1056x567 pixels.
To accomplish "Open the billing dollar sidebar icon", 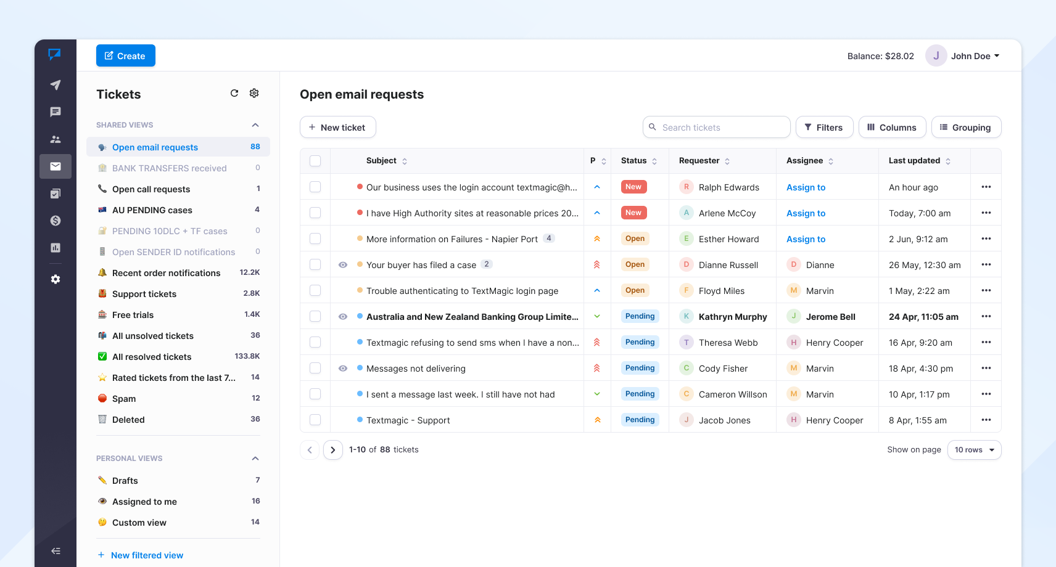I will (x=56, y=221).
